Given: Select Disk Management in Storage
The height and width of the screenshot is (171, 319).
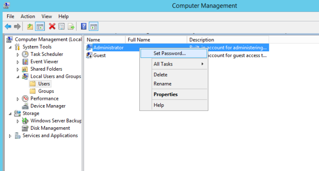Looking at the screenshot, I should [x=50, y=128].
